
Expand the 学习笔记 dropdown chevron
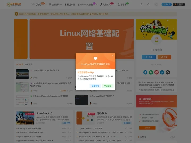tap(46, 5)
